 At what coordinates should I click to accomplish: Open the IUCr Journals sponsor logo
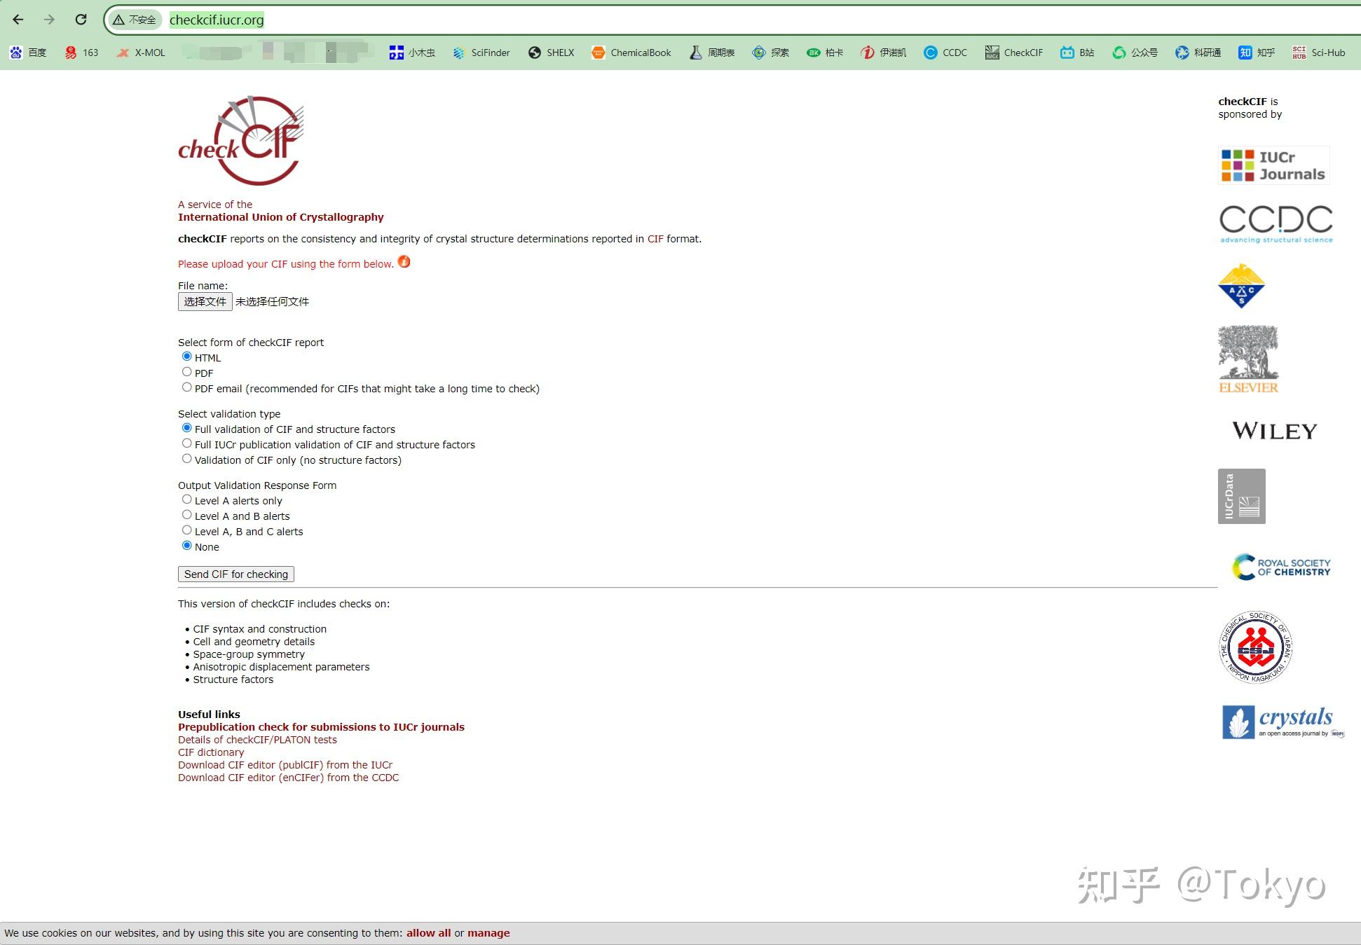pyautogui.click(x=1273, y=166)
